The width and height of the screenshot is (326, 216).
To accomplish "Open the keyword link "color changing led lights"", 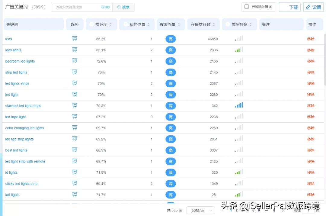I will (x=24, y=128).
